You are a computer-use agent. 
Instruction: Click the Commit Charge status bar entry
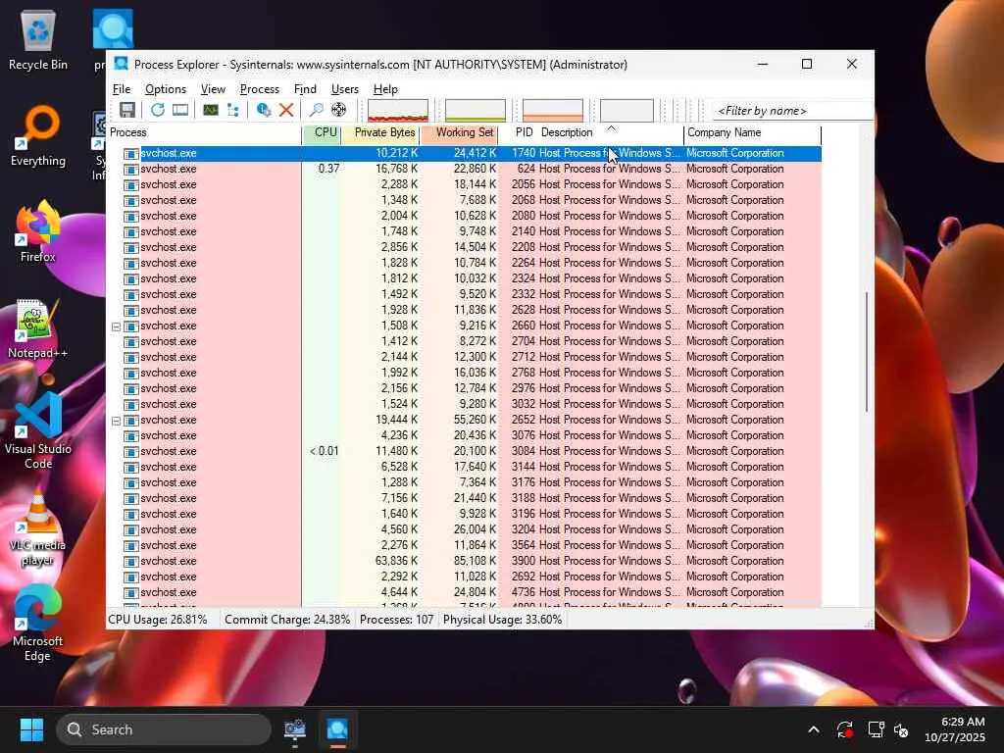coord(287,620)
